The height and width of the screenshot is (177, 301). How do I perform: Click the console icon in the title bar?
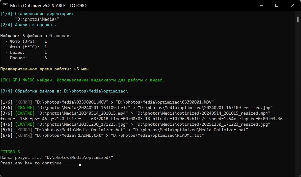click(5, 6)
